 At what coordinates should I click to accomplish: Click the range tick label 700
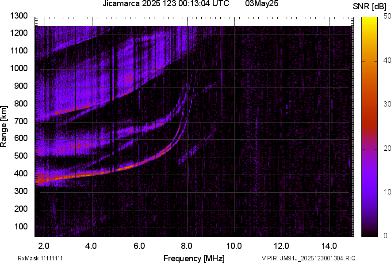[x=21, y=121]
